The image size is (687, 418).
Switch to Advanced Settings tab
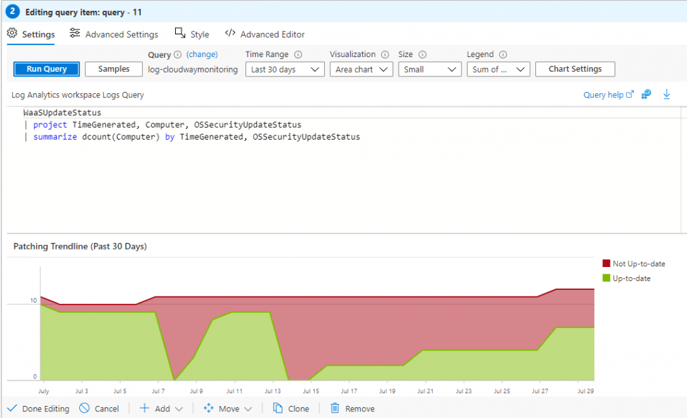coord(114,34)
